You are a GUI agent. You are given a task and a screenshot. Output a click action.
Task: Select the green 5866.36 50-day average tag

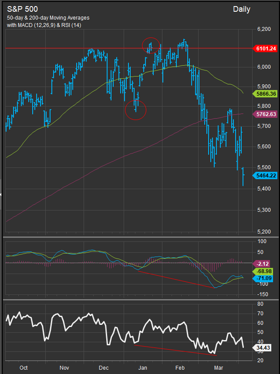point(266,94)
